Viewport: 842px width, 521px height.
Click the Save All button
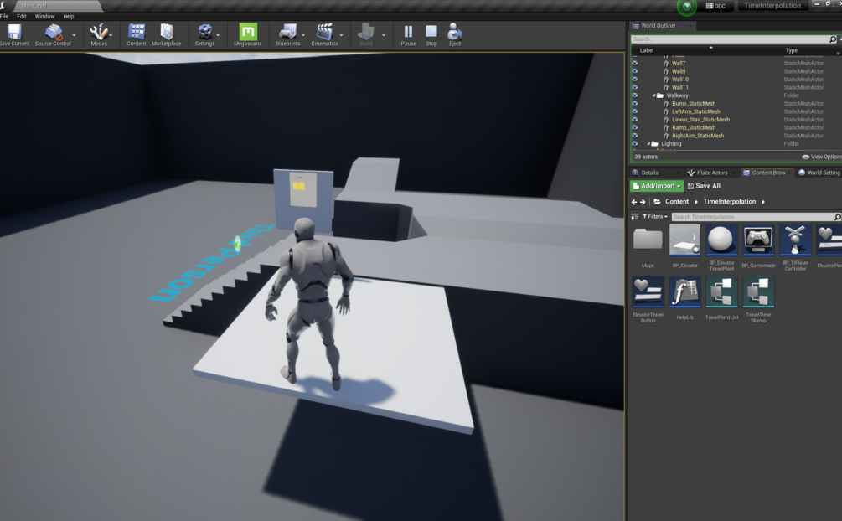click(x=704, y=186)
